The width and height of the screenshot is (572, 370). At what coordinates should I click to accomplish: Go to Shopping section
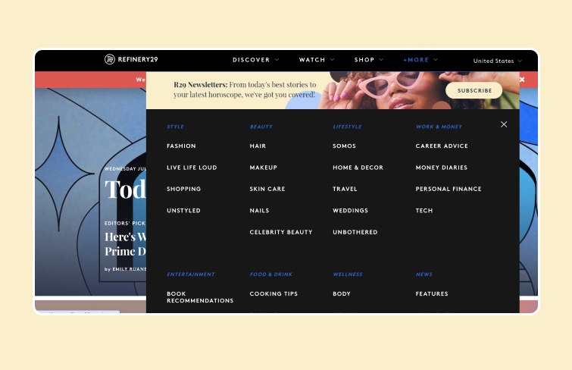(x=184, y=189)
